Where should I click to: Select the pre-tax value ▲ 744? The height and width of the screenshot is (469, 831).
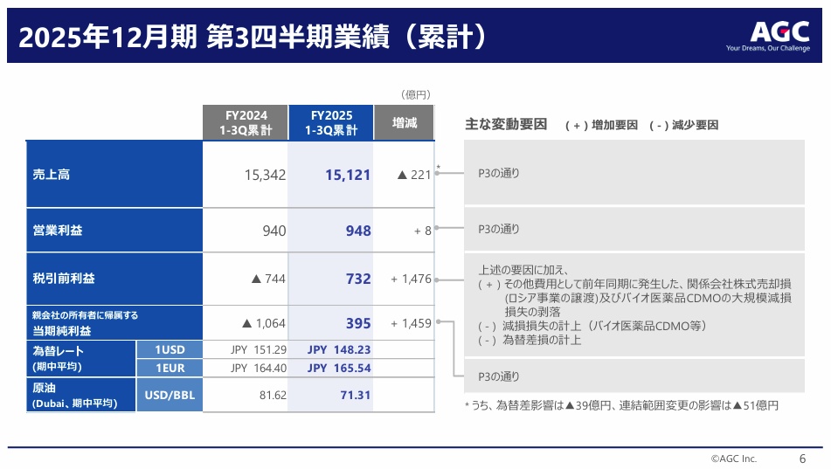point(268,279)
